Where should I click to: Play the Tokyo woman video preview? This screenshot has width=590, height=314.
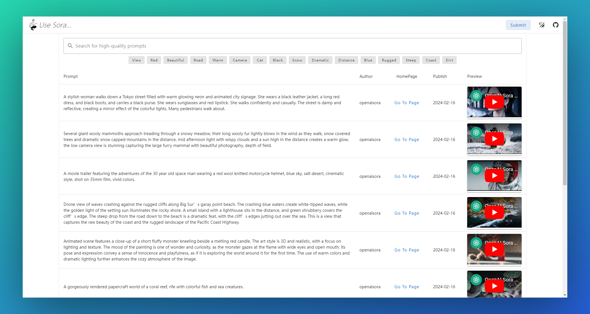[x=494, y=102]
